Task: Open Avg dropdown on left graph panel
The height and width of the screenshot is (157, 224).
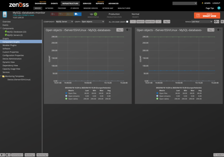Action: pos(120,30)
